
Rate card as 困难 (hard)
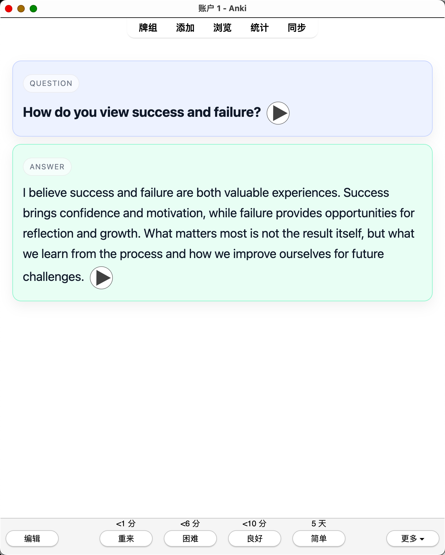190,539
